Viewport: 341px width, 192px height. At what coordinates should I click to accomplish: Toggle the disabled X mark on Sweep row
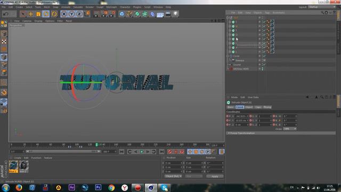click(264, 60)
